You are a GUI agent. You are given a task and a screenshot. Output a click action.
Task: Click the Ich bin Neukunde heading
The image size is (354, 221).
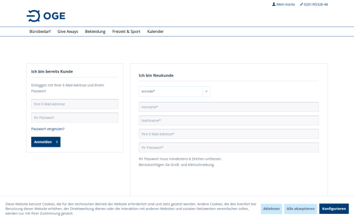pos(156,75)
